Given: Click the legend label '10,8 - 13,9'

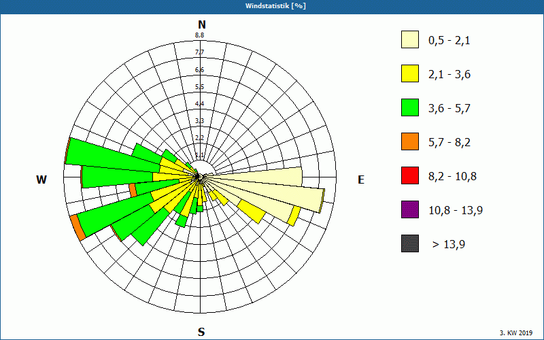Looking at the screenshot, I should tap(456, 211).
